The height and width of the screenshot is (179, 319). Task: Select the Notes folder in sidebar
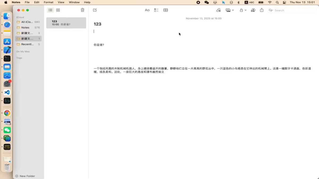[26, 28]
